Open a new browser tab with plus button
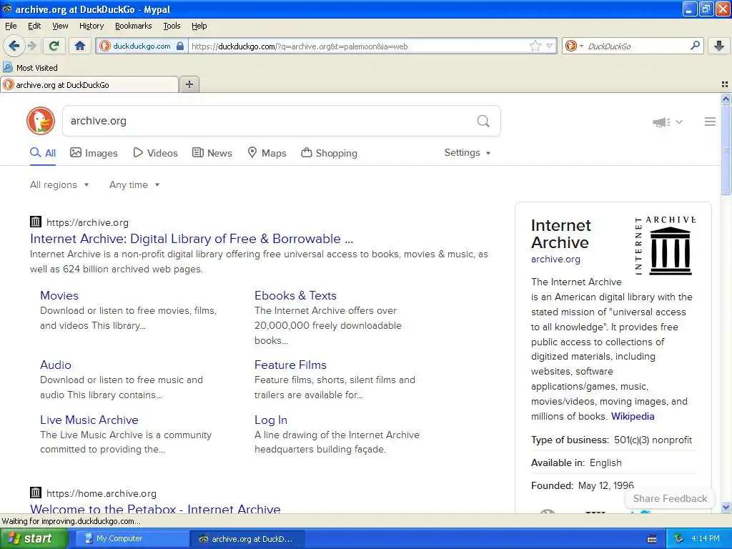The image size is (732, 549). (189, 84)
